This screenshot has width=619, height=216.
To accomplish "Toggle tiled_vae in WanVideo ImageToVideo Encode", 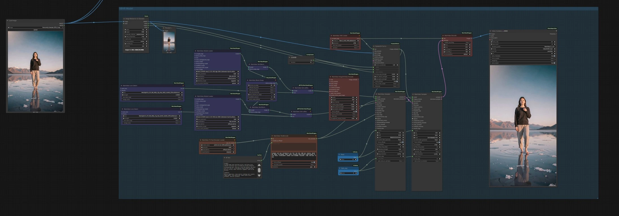I will pos(344,116).
